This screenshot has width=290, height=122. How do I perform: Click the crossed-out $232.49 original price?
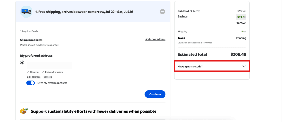(x=241, y=11)
